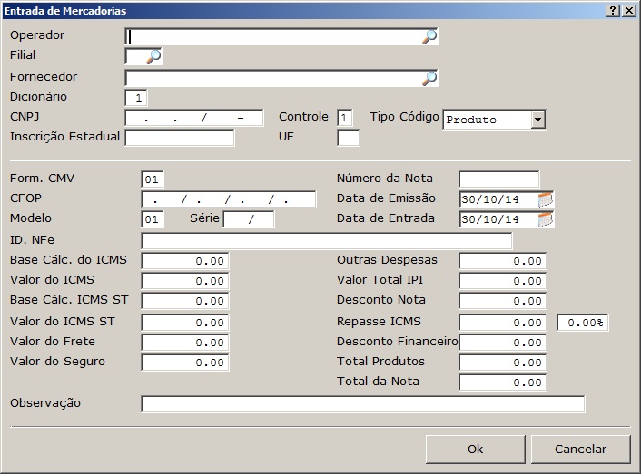
Task: Close the Entrada de Mercadorias dialog
Action: coord(629,10)
